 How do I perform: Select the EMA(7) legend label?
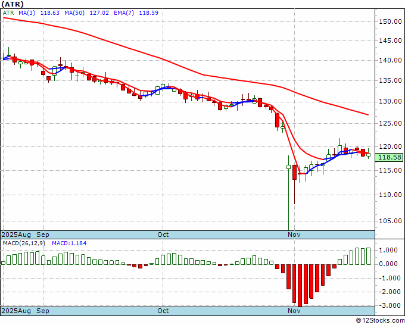[x=124, y=13]
